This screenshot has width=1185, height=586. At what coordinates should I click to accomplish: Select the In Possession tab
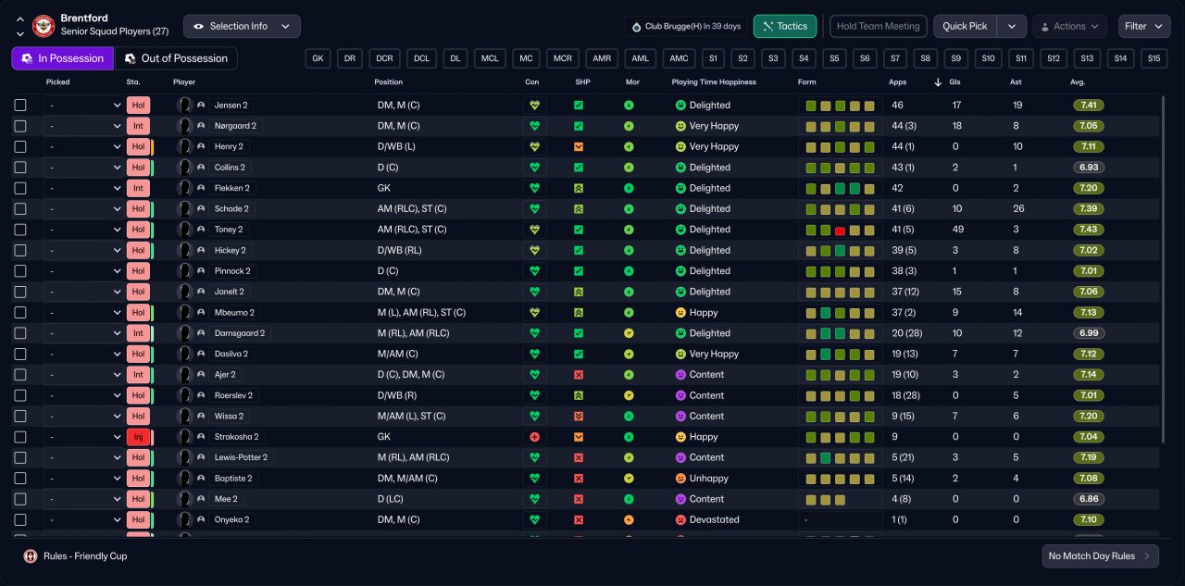[x=63, y=58]
